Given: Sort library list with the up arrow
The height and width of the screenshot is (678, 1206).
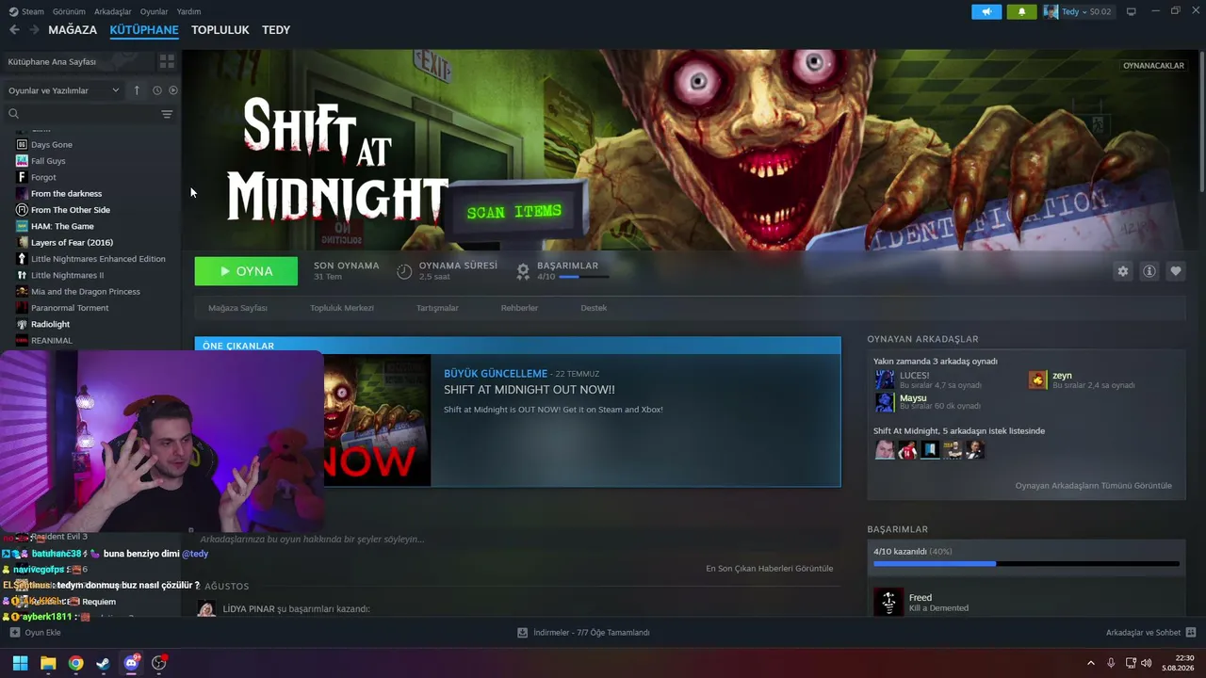Looking at the screenshot, I should [x=137, y=90].
